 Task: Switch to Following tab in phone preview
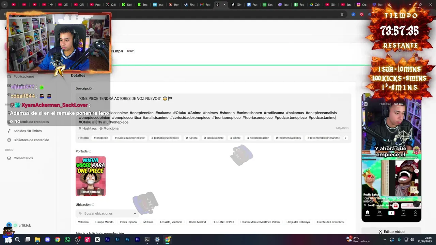[x=385, y=104]
